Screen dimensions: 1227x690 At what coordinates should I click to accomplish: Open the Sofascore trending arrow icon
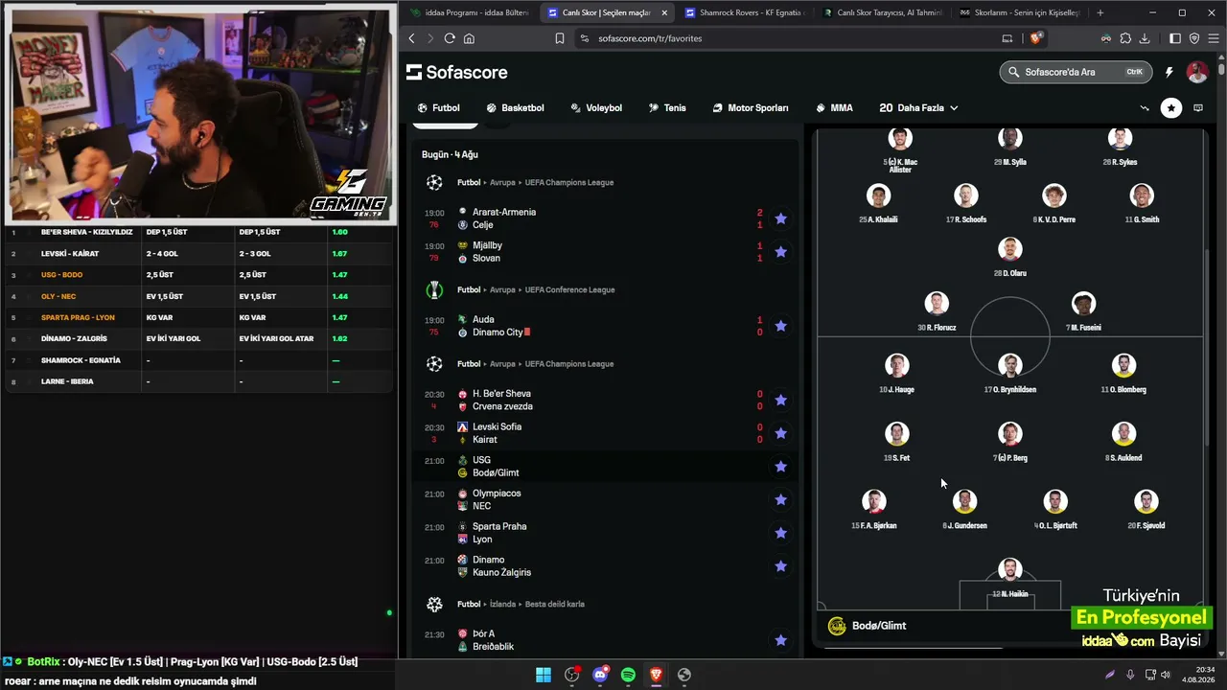click(x=1145, y=108)
